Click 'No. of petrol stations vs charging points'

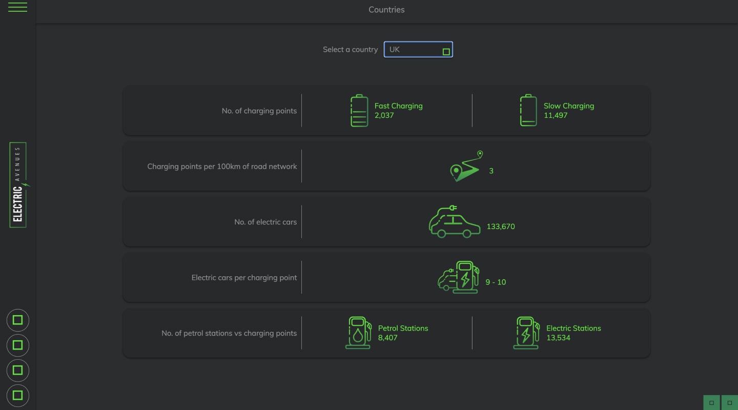click(229, 333)
